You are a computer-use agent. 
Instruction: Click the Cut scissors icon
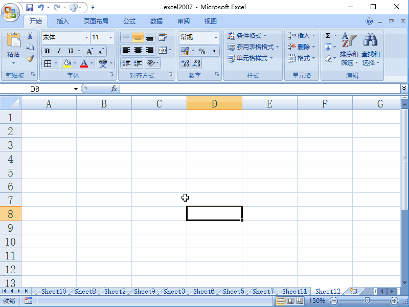pos(30,36)
